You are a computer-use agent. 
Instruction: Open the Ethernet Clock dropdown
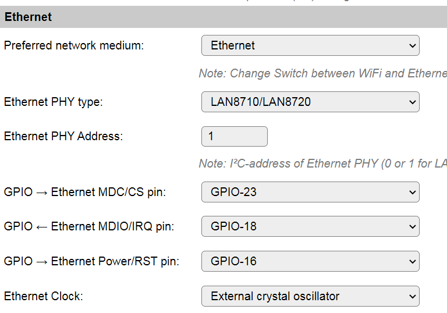coord(310,296)
